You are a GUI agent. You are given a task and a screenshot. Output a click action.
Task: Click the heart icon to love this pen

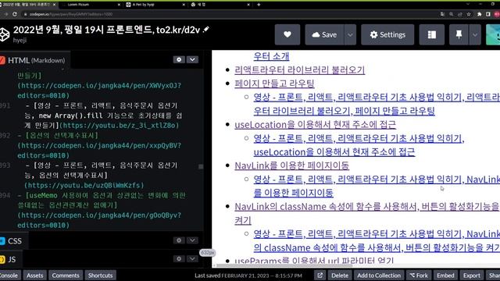pos(287,34)
